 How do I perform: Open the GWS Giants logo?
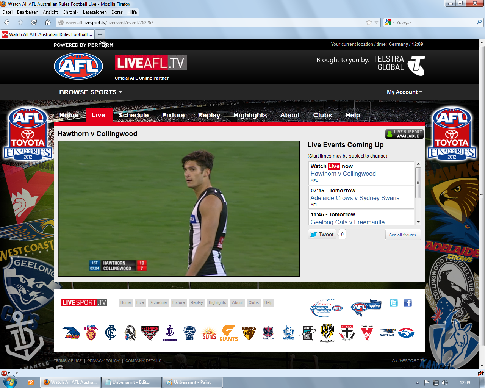click(x=229, y=333)
